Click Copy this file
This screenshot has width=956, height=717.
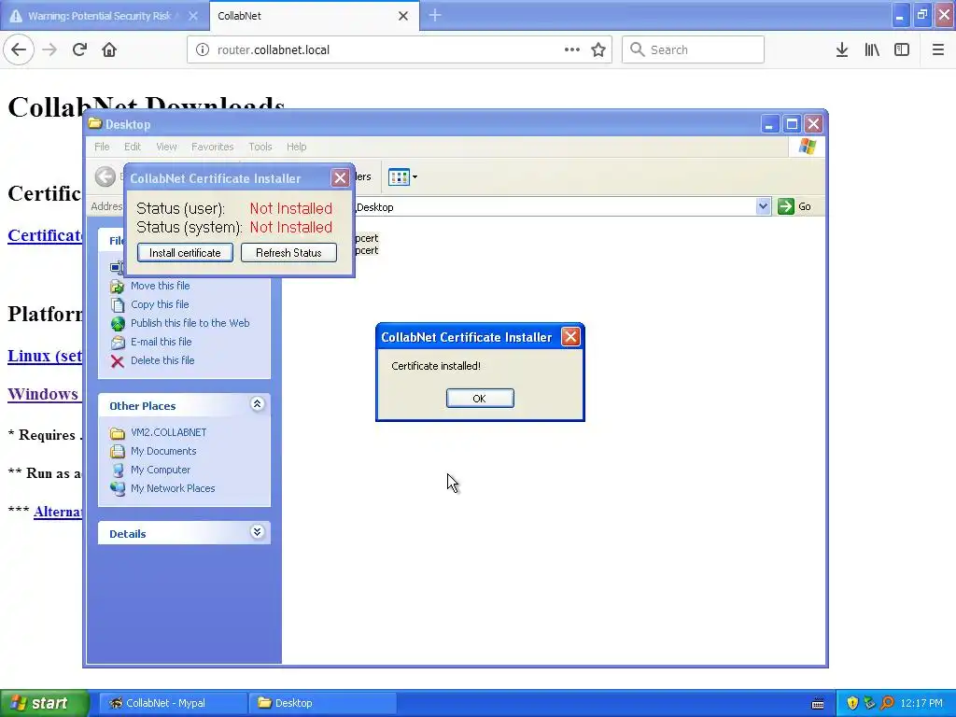[160, 304]
